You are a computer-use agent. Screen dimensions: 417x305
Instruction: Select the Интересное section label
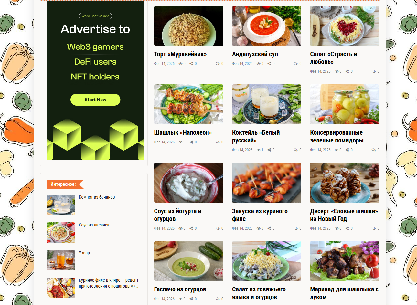click(x=63, y=184)
